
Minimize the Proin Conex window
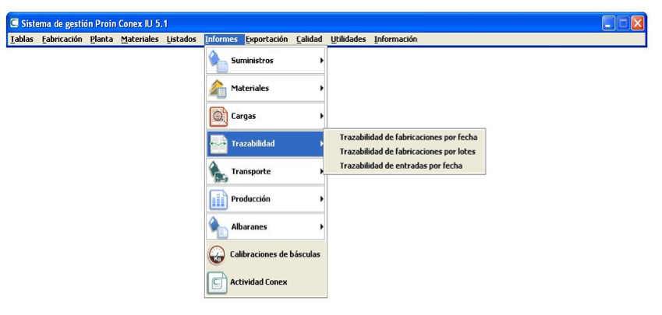(608, 23)
